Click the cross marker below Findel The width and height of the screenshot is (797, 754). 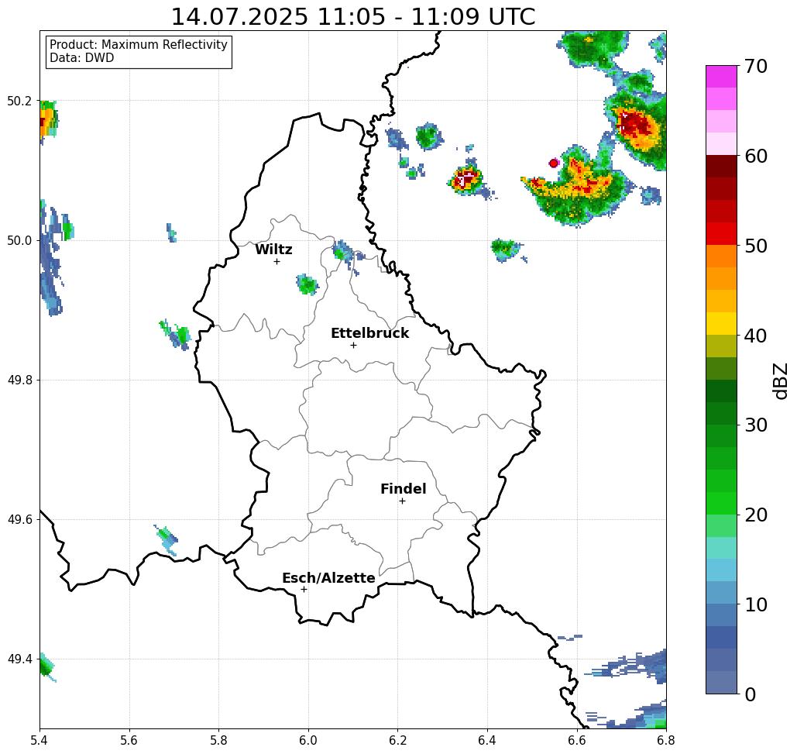402,501
